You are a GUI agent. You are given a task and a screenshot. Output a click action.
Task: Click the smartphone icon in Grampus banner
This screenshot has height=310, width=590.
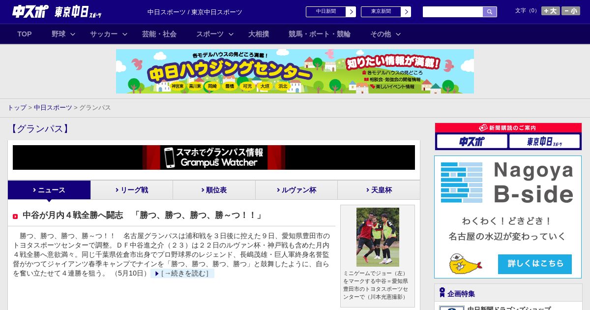[169, 157]
